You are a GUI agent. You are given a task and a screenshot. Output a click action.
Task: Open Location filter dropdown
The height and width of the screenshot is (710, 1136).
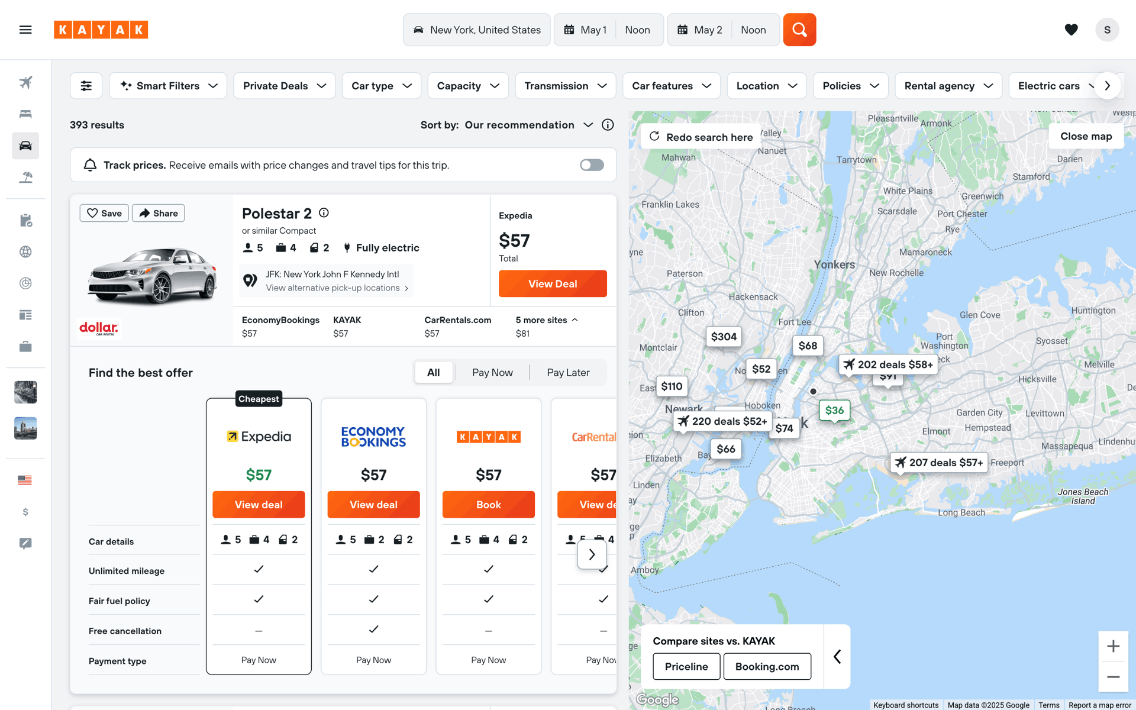(767, 86)
